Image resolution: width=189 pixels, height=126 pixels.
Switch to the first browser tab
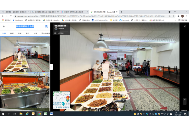pos(15,12)
